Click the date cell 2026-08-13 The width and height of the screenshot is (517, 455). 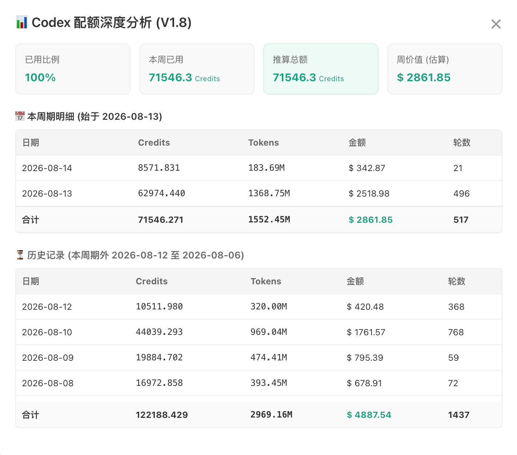(47, 194)
